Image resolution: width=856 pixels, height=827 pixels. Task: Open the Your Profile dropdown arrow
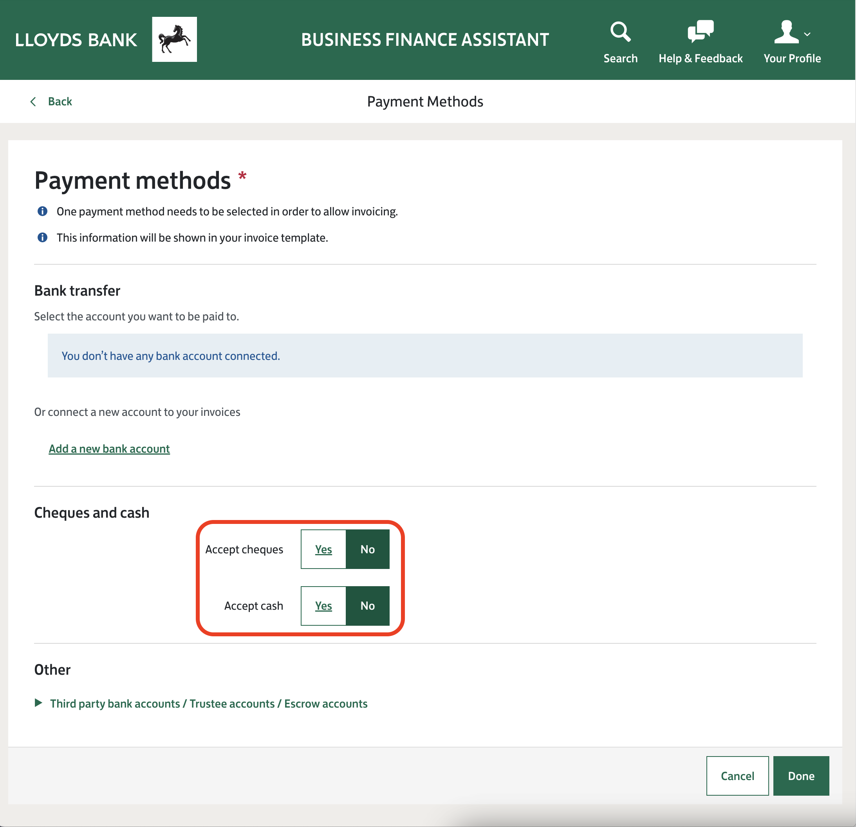pyautogui.click(x=807, y=34)
